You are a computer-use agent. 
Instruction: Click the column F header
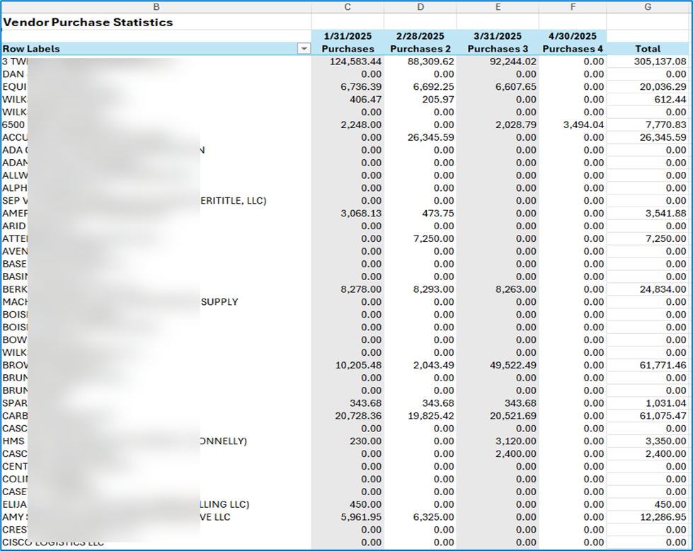(571, 6)
